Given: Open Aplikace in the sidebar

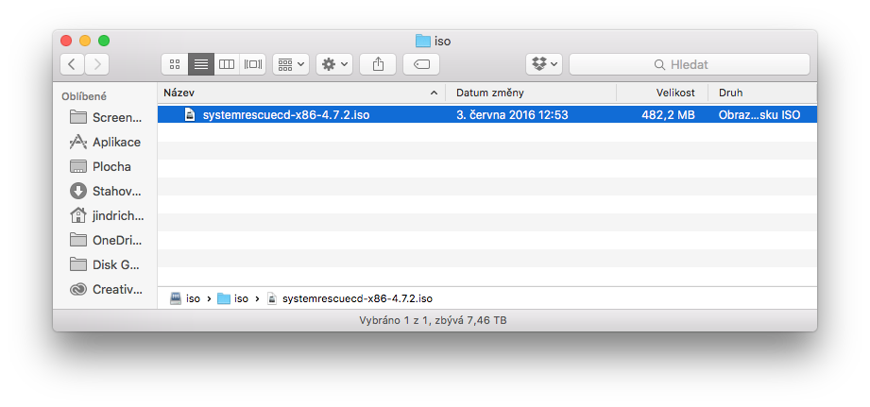Looking at the screenshot, I should (106, 142).
